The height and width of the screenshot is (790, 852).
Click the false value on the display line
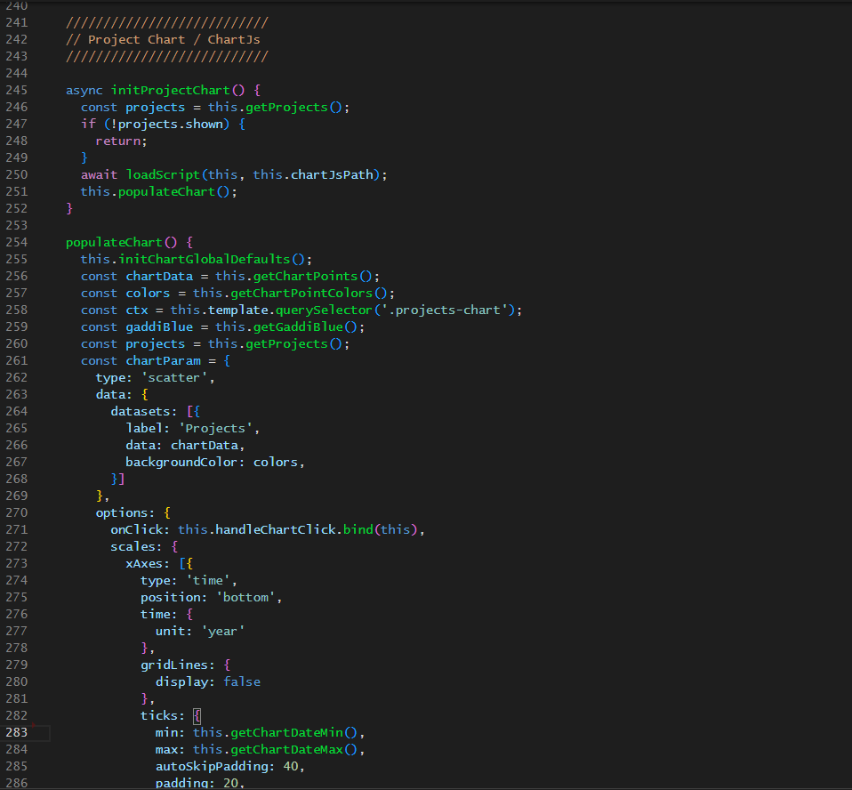(241, 681)
